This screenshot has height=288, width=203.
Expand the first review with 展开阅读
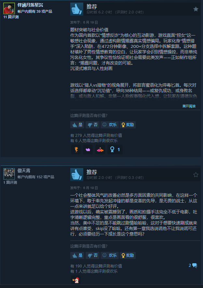[189, 106]
